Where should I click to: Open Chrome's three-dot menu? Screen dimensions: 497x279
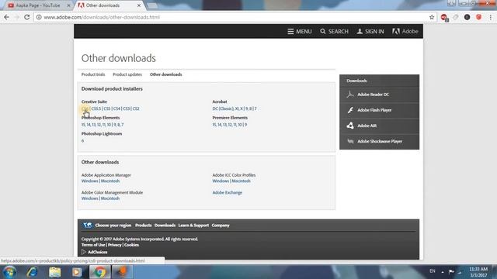tap(490, 17)
